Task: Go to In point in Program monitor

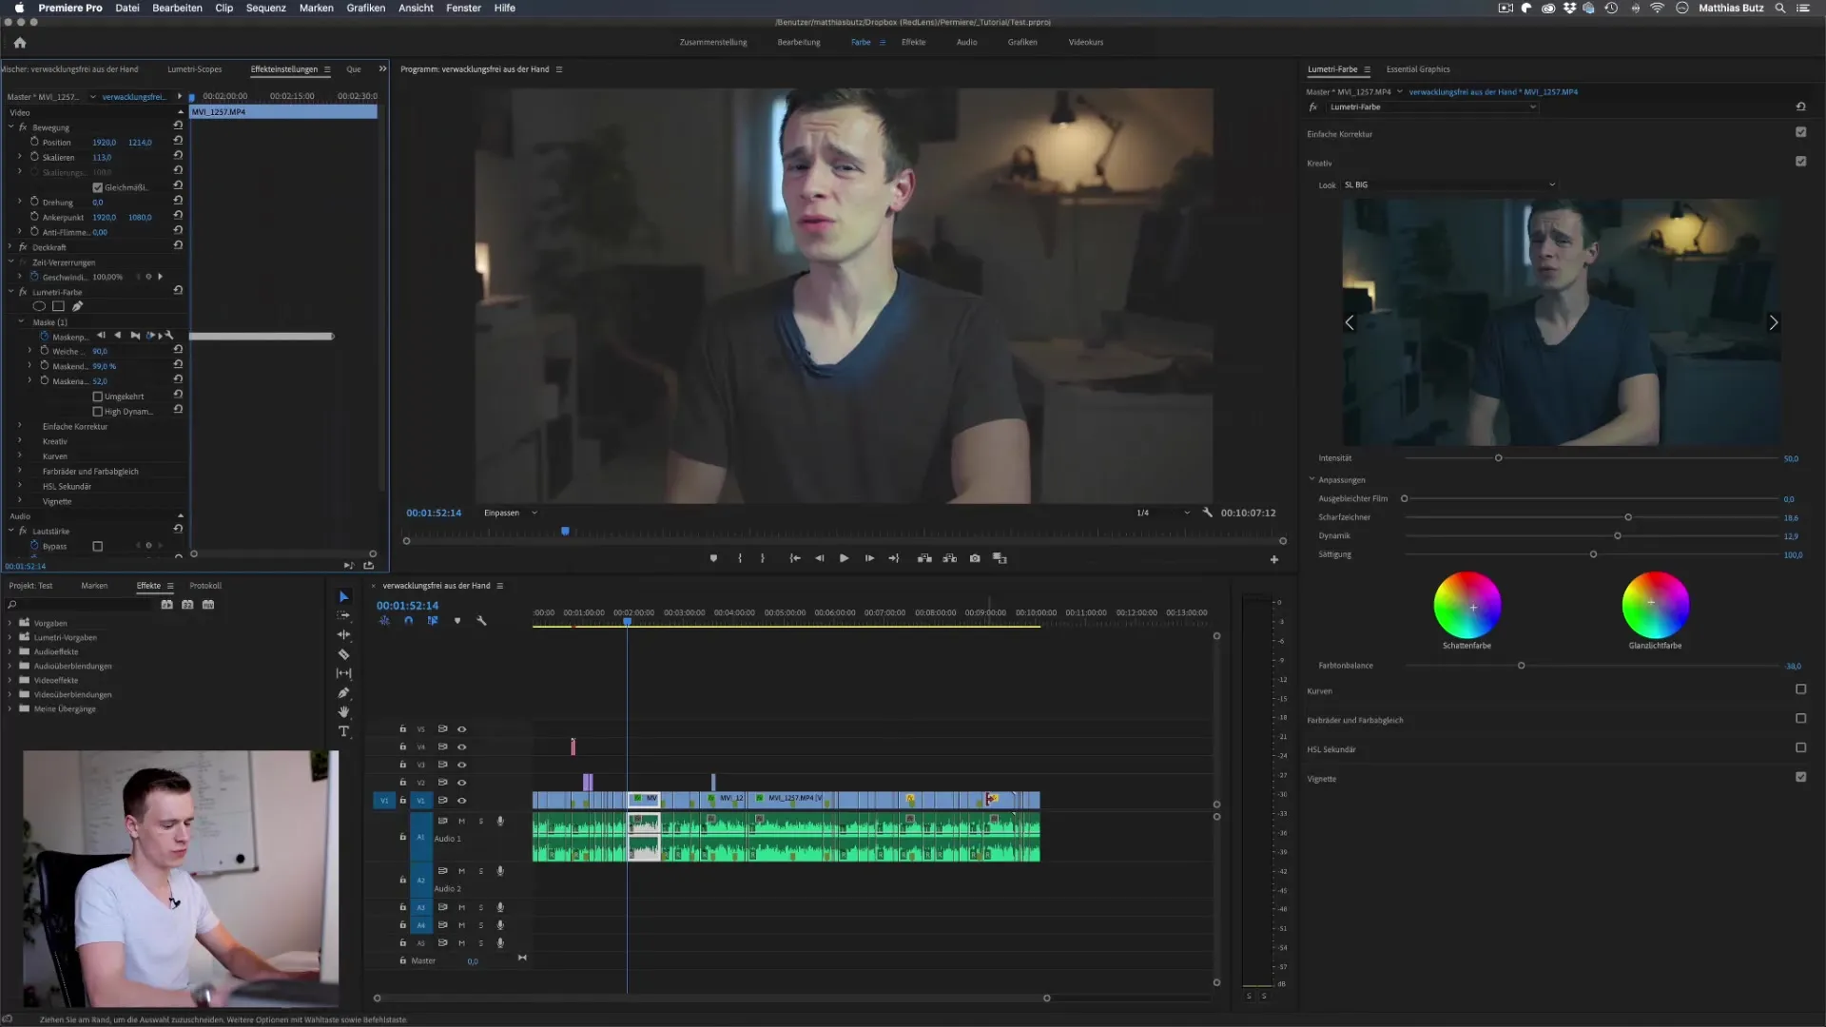Action: tap(795, 558)
